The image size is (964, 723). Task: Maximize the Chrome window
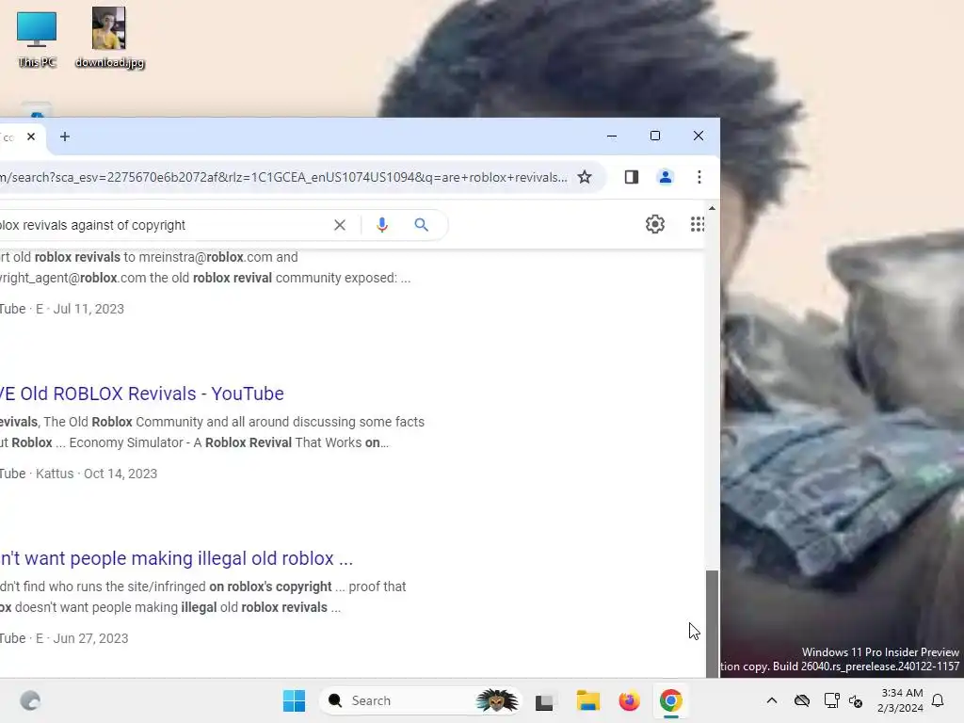tap(655, 136)
